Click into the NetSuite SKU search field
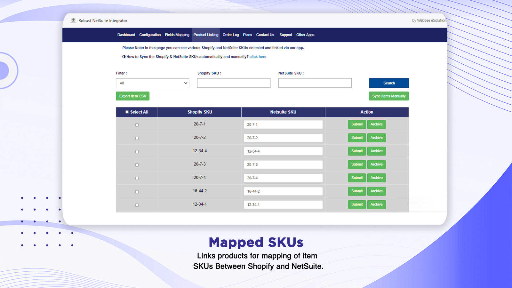This screenshot has width=512, height=288. pos(315,83)
